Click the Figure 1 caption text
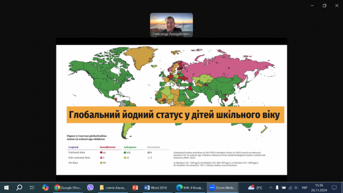Screen dimensions: 343x193 click(x=87, y=137)
